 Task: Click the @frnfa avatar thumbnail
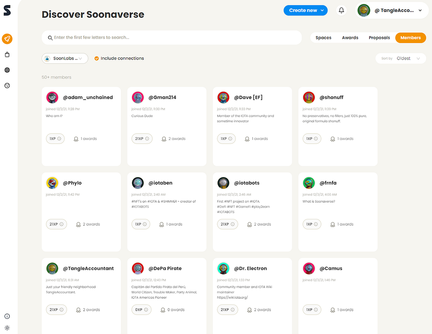[x=309, y=183]
